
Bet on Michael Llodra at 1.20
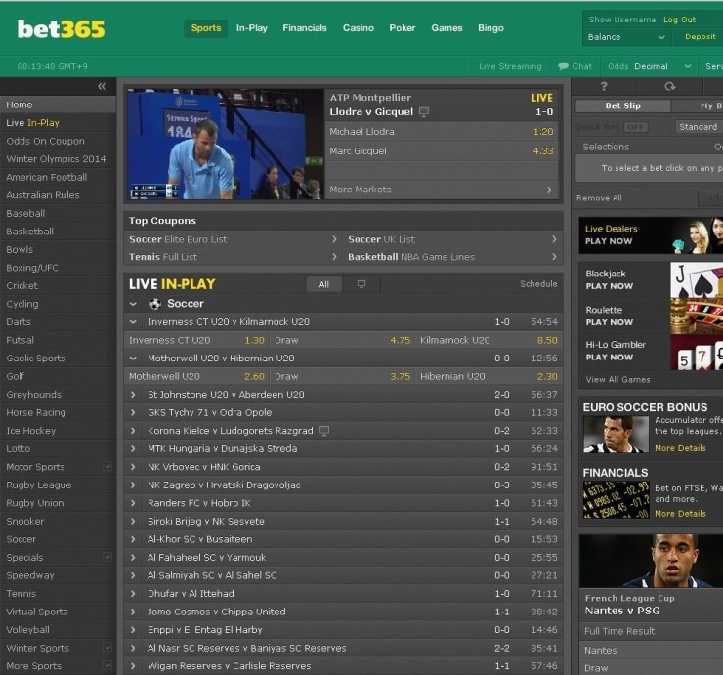442,132
